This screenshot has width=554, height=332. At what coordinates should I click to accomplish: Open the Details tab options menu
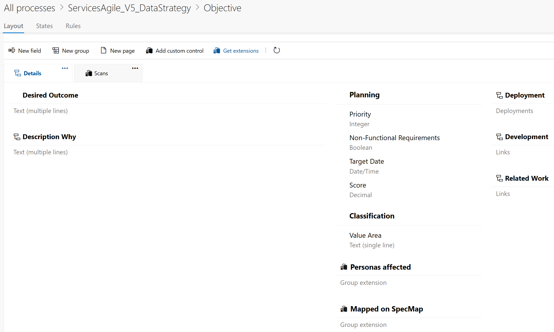[x=65, y=68]
